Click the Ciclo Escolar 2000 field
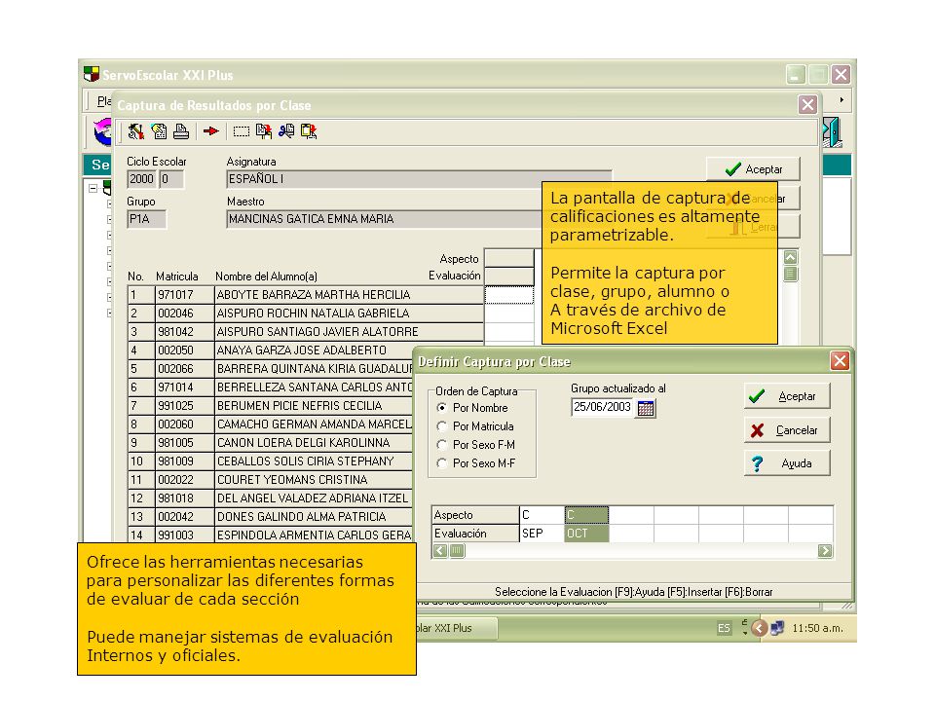The height and width of the screenshot is (701, 935). pyautogui.click(x=141, y=179)
